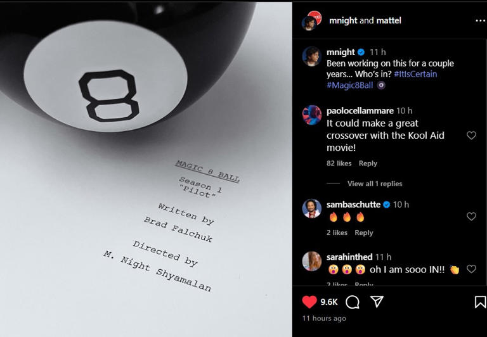This screenshot has height=337, width=487.
Task: Save post with the bookmark icon
Action: coord(480,302)
